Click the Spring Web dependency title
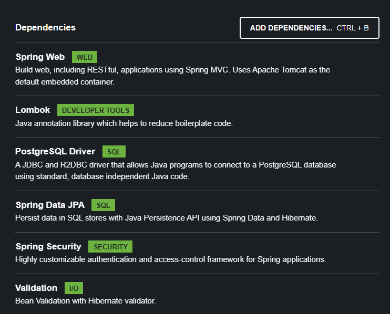 click(40, 57)
